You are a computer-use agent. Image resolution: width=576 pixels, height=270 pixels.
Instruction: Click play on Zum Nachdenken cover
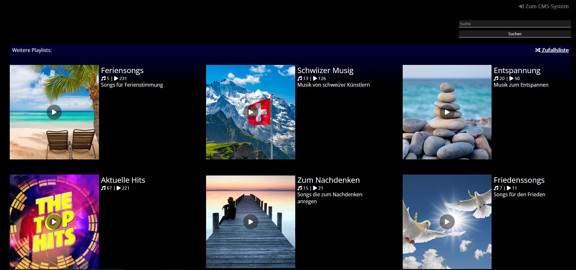(251, 222)
